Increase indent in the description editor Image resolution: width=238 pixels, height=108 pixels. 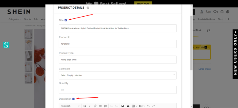tap(117, 106)
